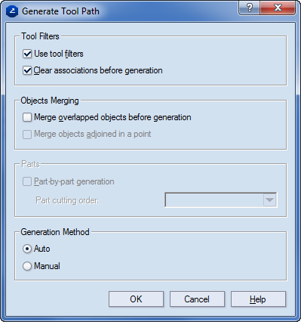Viewport: 301px width, 322px height.
Task: Enable Merge overlapped objects before generation
Action: click(27, 117)
